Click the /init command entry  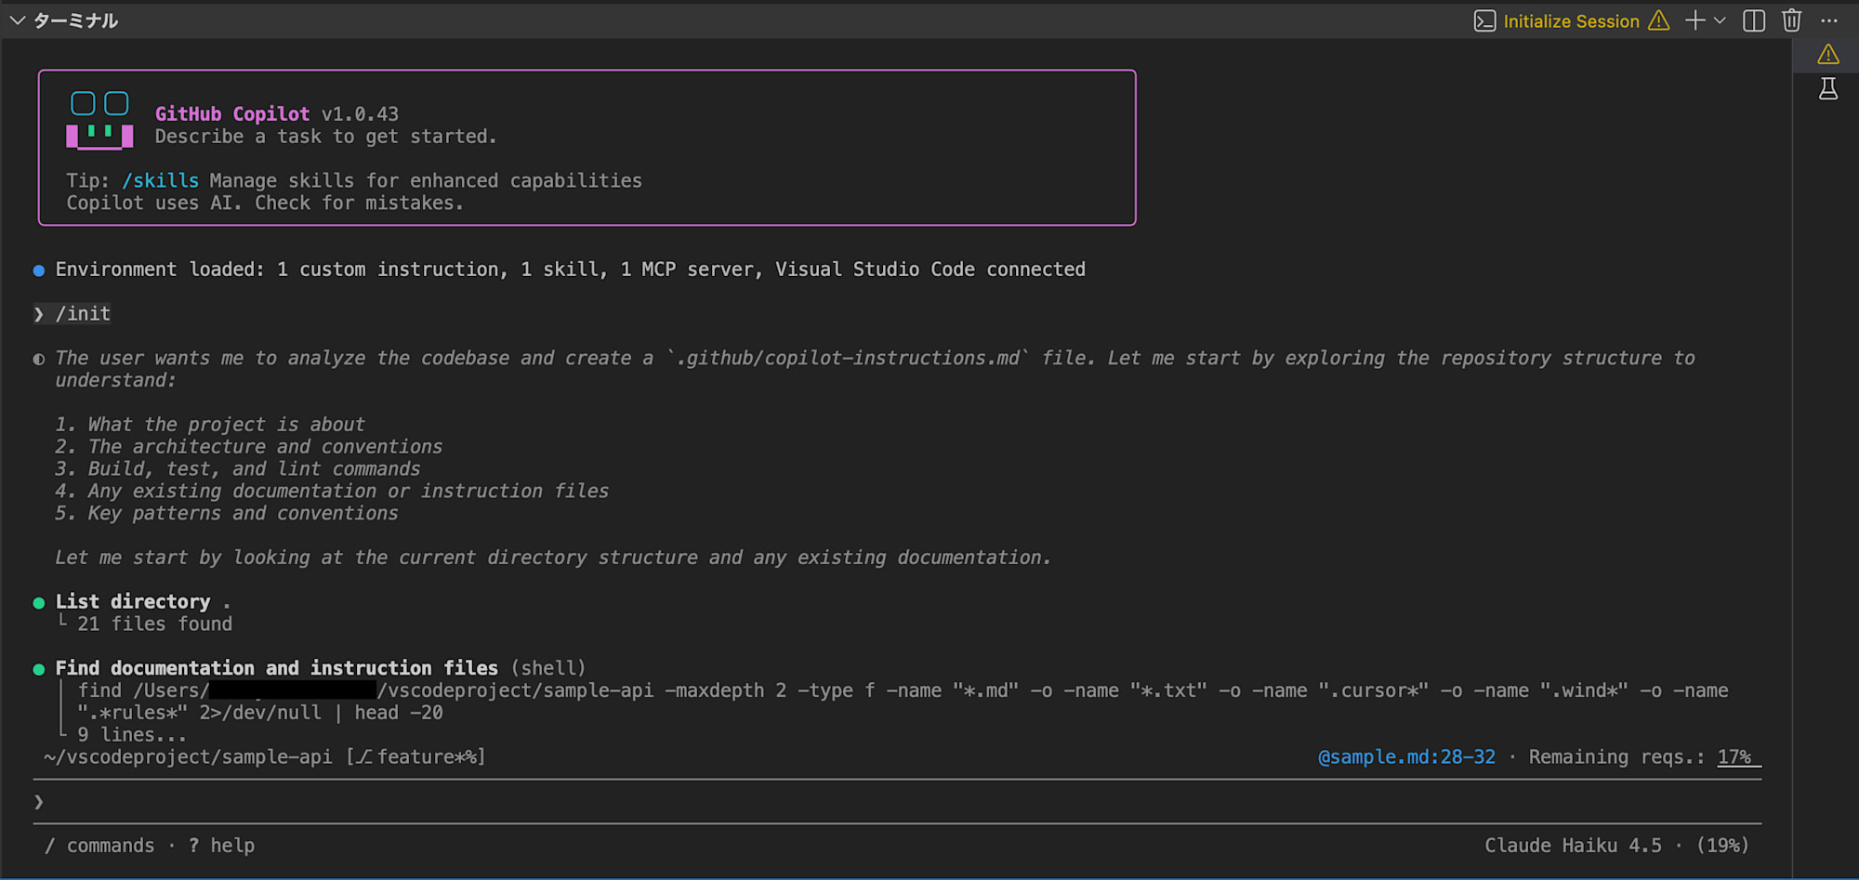pos(83,314)
